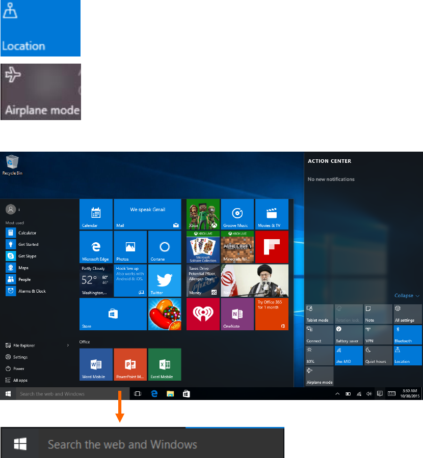Enable Quiet hours quick action
423x458 pixels.
coord(378,356)
